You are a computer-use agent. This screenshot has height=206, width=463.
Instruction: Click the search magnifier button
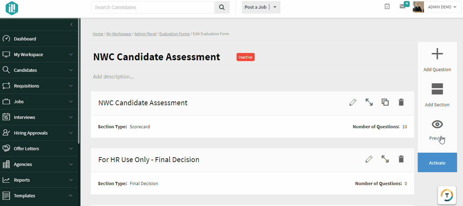click(x=222, y=7)
